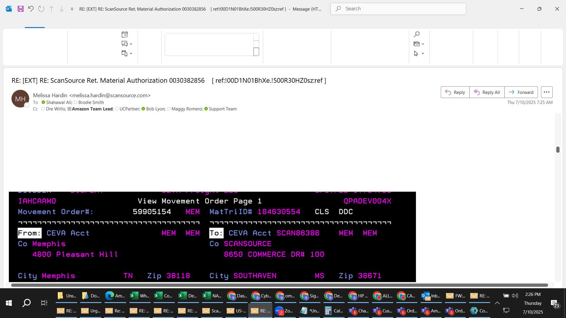The width and height of the screenshot is (566, 318).
Task: Click inside the Quick Steps gallery box
Action: click(209, 44)
